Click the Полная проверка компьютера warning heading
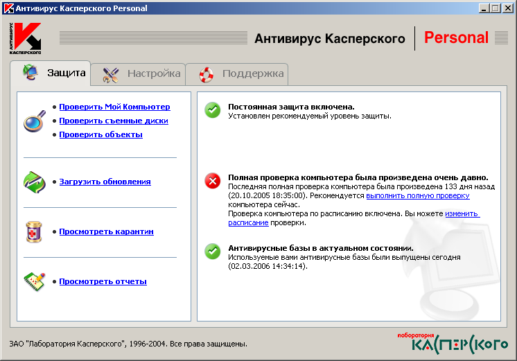 click(x=358, y=177)
